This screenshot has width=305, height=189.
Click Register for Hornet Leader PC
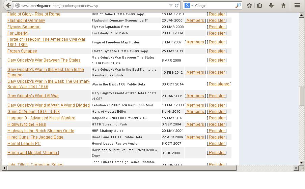[217, 144]
